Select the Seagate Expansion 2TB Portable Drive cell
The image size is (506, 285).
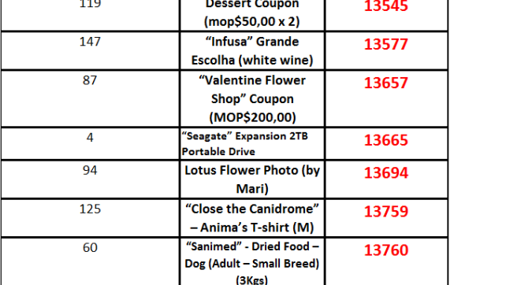click(x=252, y=143)
